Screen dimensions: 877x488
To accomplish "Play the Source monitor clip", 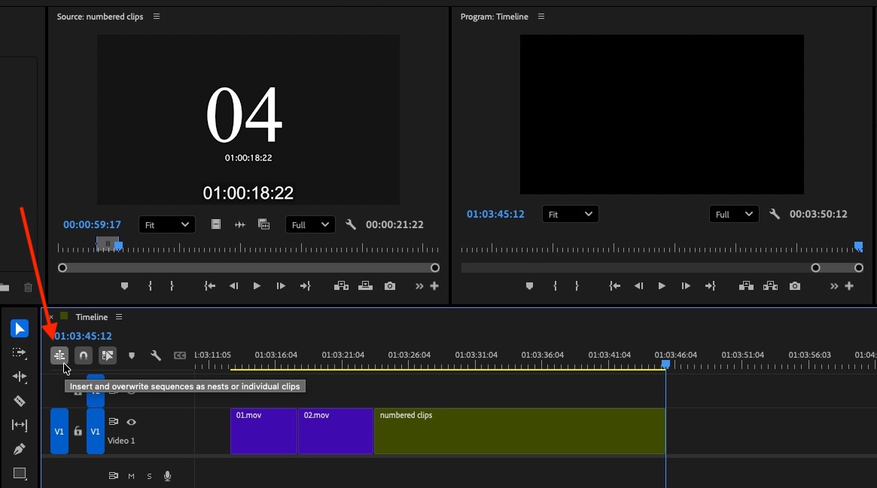I will pos(257,286).
